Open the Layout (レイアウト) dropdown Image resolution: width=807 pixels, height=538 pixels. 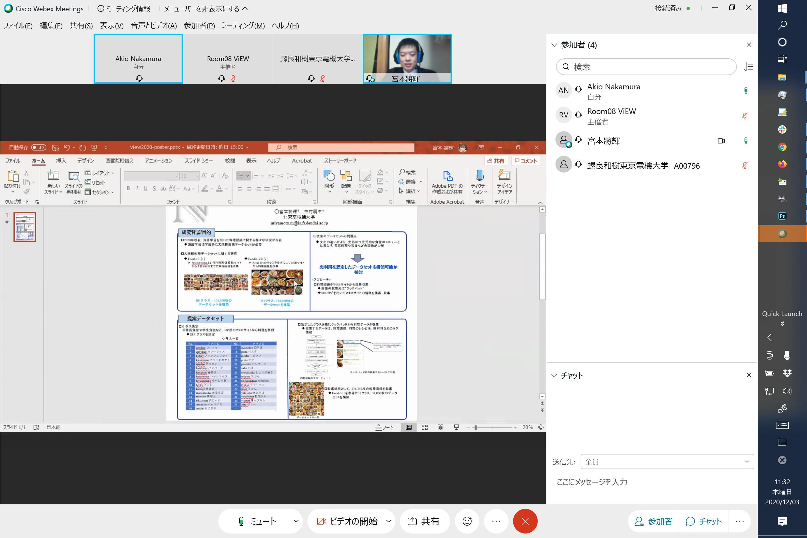(x=100, y=173)
